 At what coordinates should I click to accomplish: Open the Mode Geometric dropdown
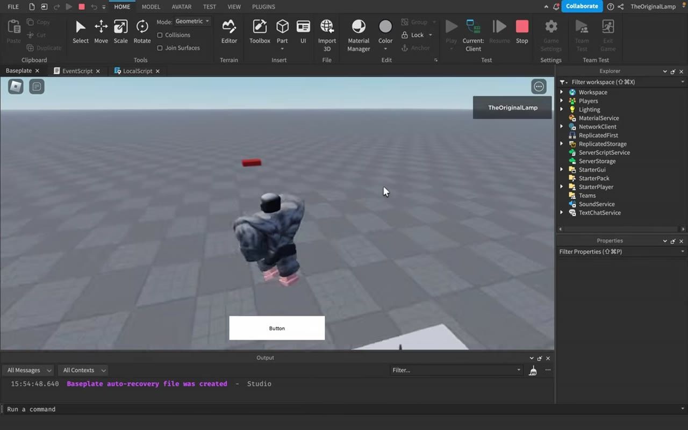coord(192,21)
